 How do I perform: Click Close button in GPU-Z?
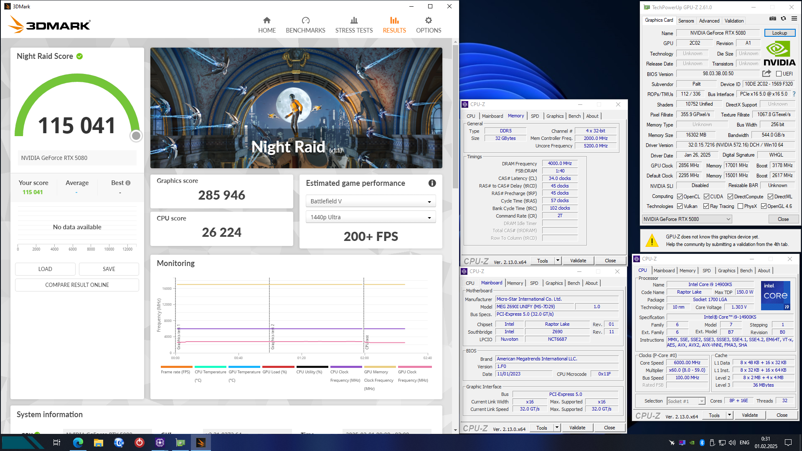(783, 219)
